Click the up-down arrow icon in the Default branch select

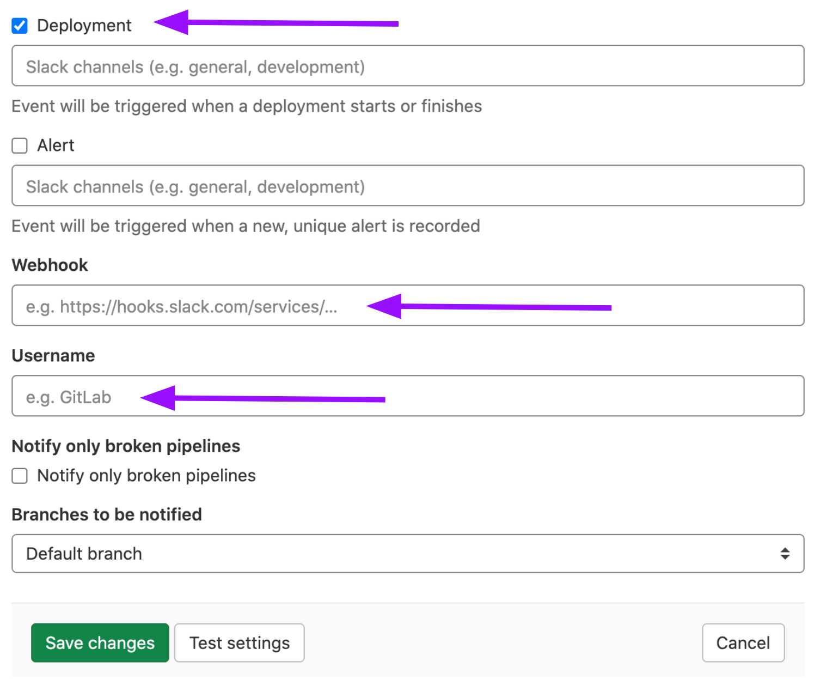click(x=785, y=554)
